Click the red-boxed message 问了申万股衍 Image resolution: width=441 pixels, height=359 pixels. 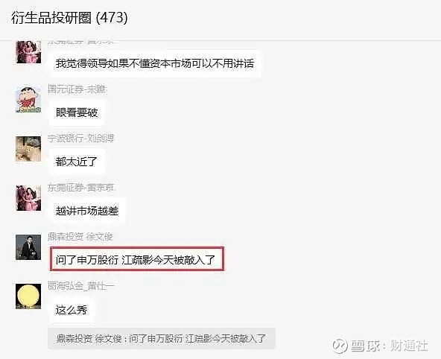[136, 259]
